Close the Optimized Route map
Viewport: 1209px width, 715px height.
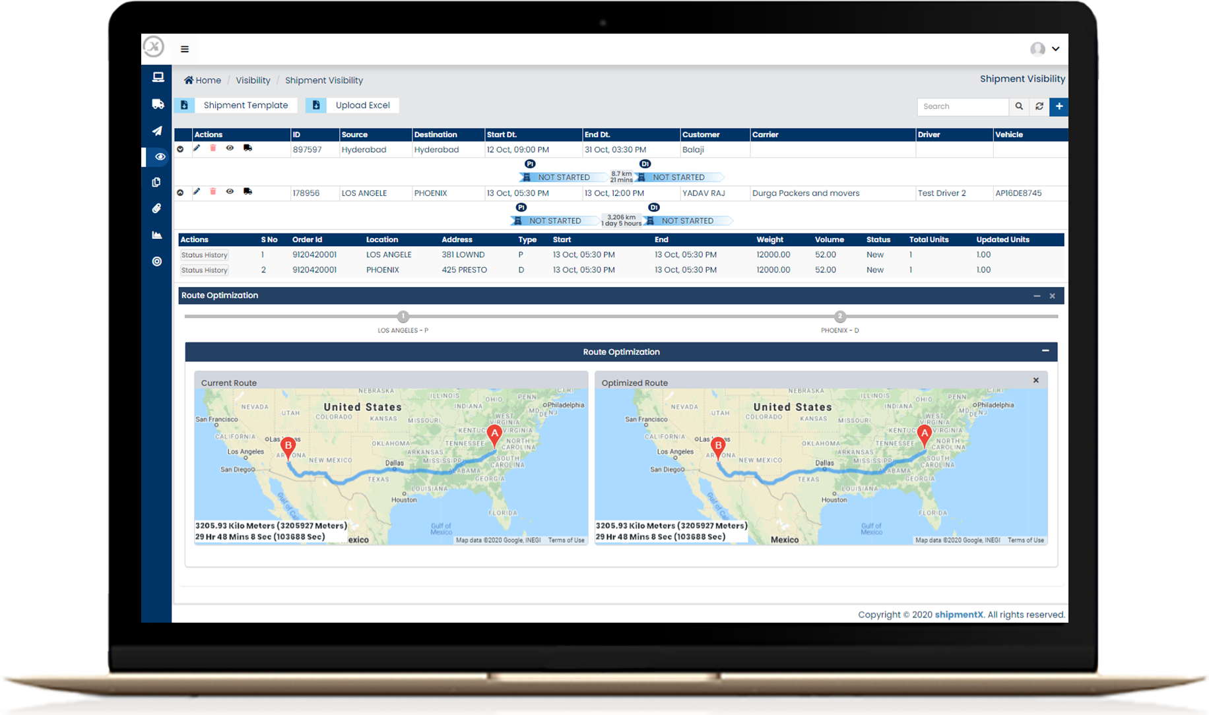pos(1036,381)
